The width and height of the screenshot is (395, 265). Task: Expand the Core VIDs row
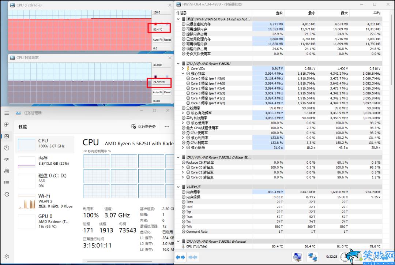183,68
